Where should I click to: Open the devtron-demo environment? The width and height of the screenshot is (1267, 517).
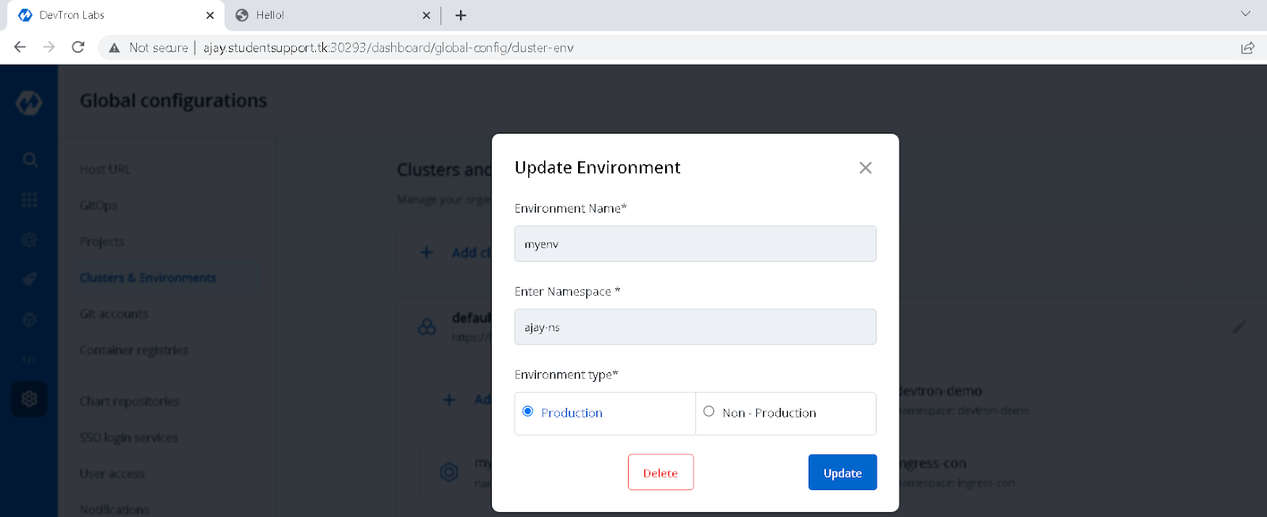pos(941,391)
